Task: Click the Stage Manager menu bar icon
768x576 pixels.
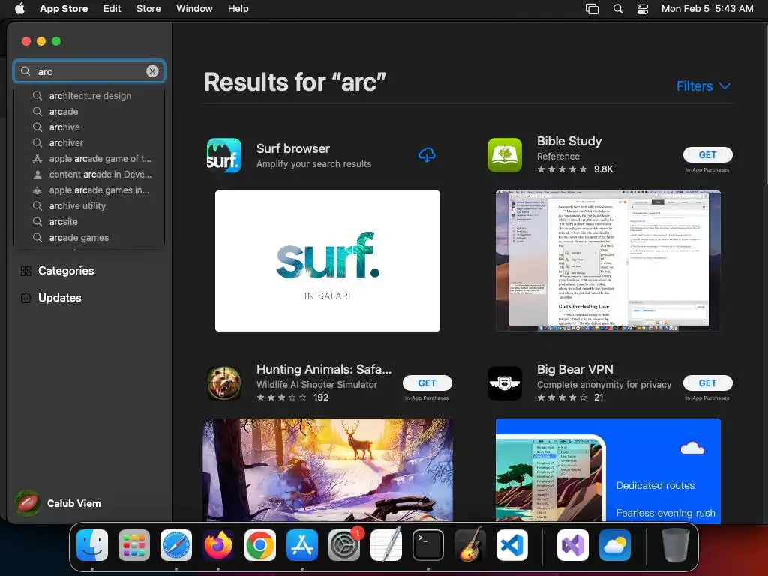Action: 592,9
